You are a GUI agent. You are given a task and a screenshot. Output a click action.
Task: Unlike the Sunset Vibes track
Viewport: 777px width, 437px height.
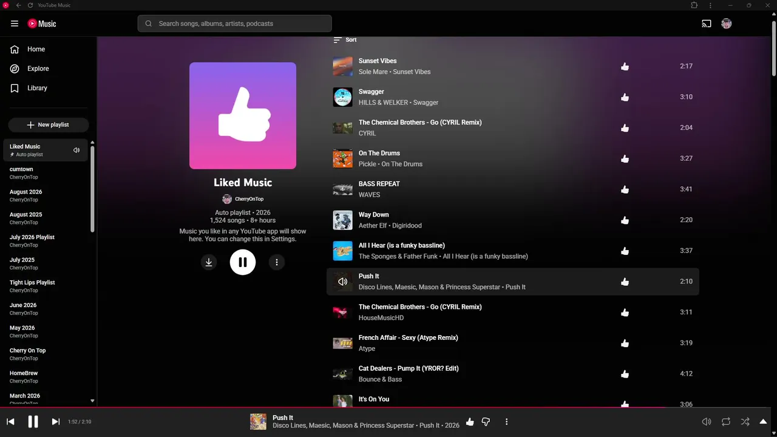coord(625,66)
